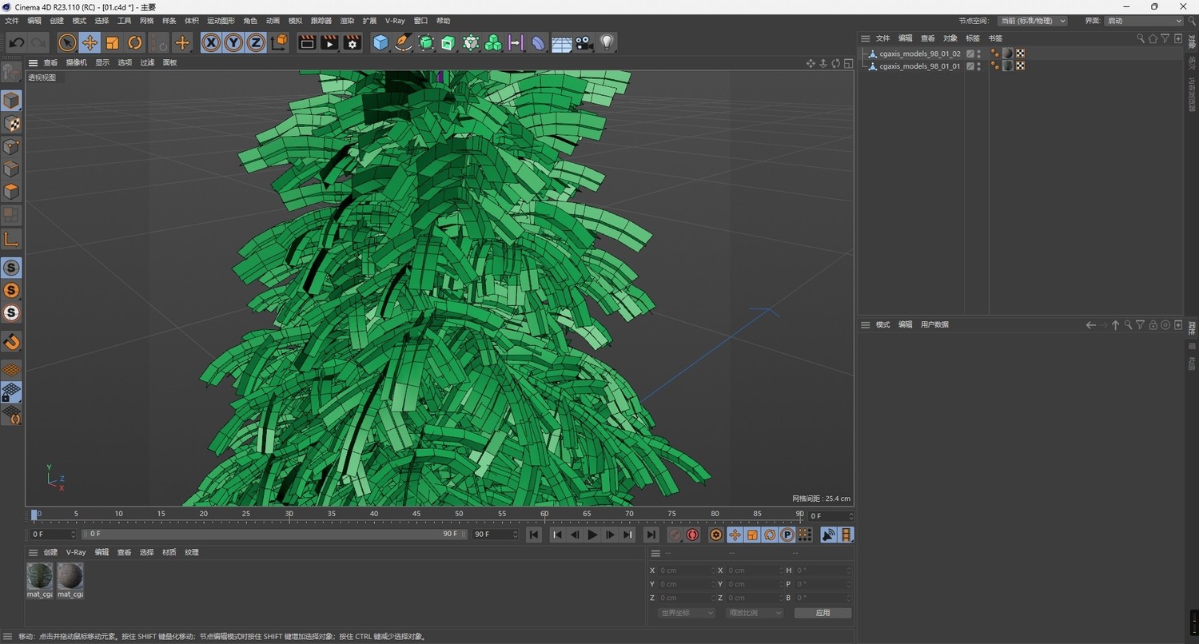Click the undo arrow icon

click(x=17, y=43)
